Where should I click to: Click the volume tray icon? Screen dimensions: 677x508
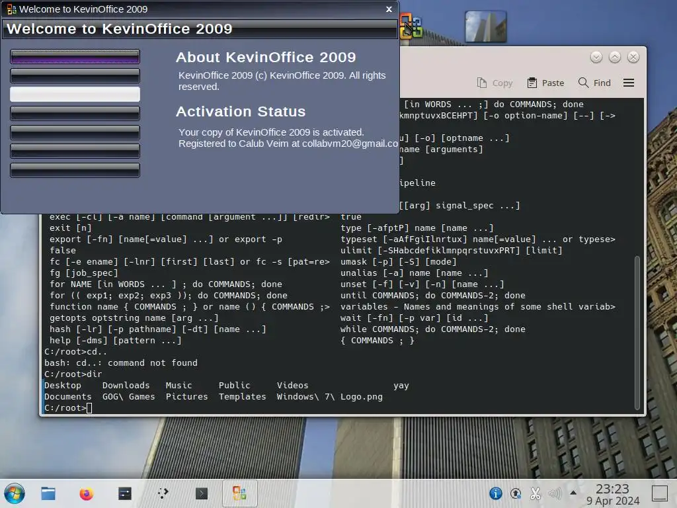point(555,493)
